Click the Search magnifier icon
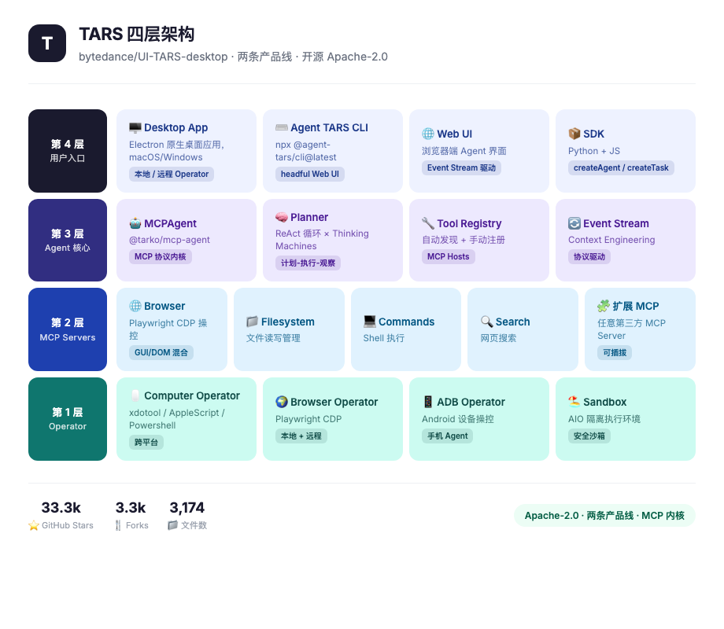The width and height of the screenshot is (724, 629). [486, 322]
